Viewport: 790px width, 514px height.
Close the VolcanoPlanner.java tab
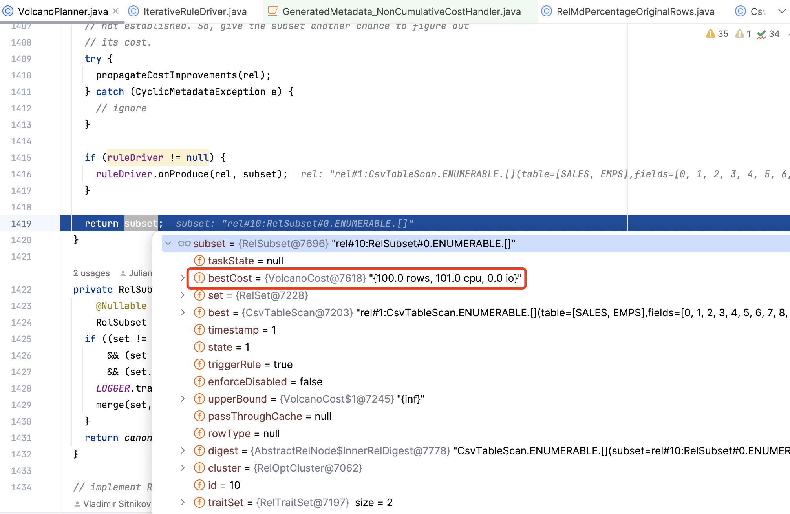pyautogui.click(x=115, y=11)
